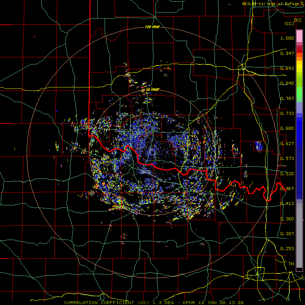Viewport: 305px width, 305px height.
Task: Select the 0.307 scale value
Action: point(287,234)
